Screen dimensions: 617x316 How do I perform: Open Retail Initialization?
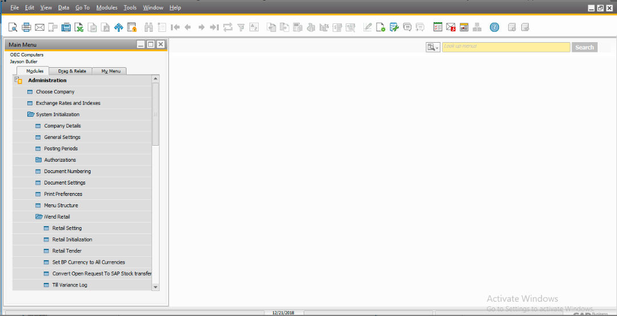[72, 239]
